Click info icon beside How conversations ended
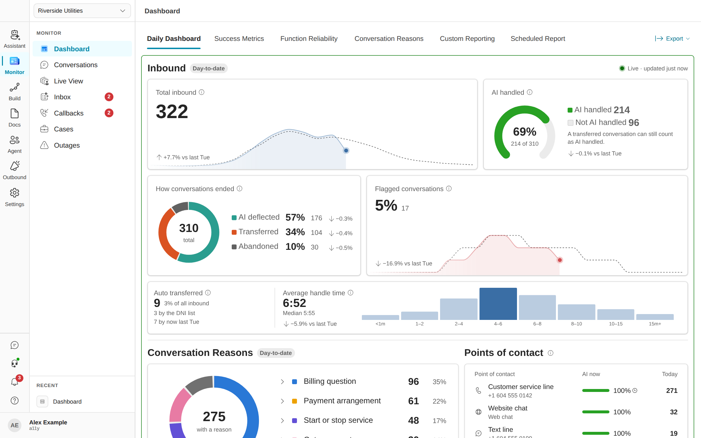The width and height of the screenshot is (701, 438). click(x=240, y=189)
